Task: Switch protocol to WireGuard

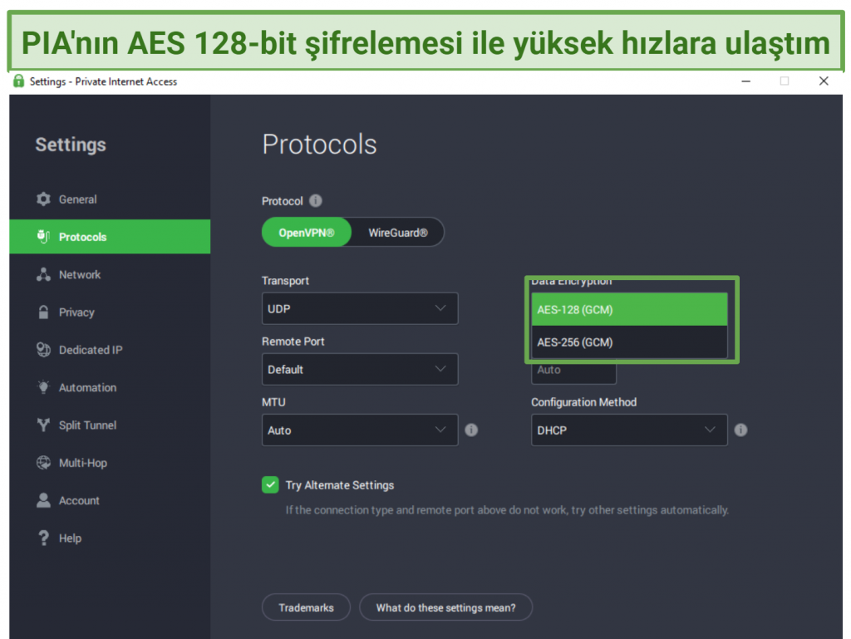Action: [x=398, y=233]
